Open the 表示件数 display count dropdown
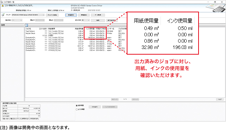 coord(86,20)
